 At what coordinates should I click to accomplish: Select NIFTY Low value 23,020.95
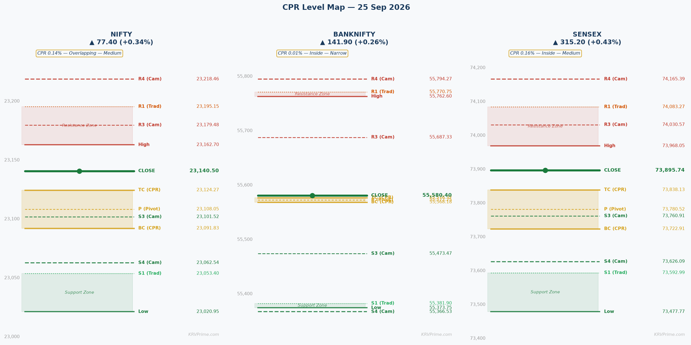pyautogui.click(x=208, y=312)
